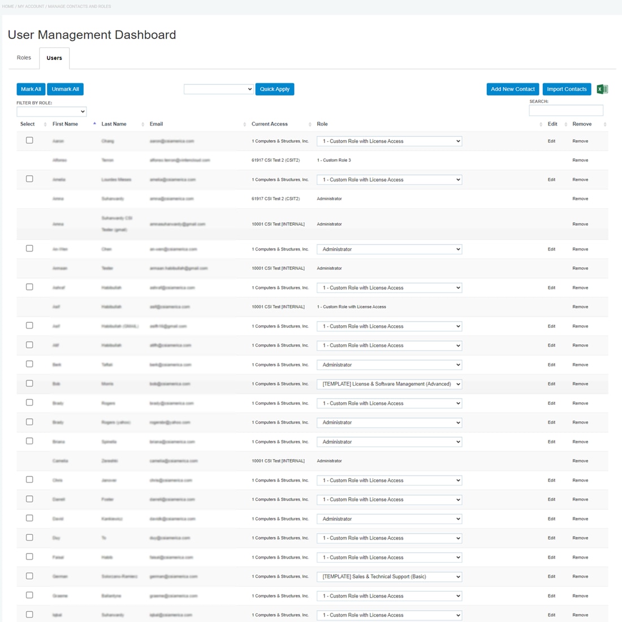
Task: Sort by Email column sort icon
Action: [x=244, y=124]
